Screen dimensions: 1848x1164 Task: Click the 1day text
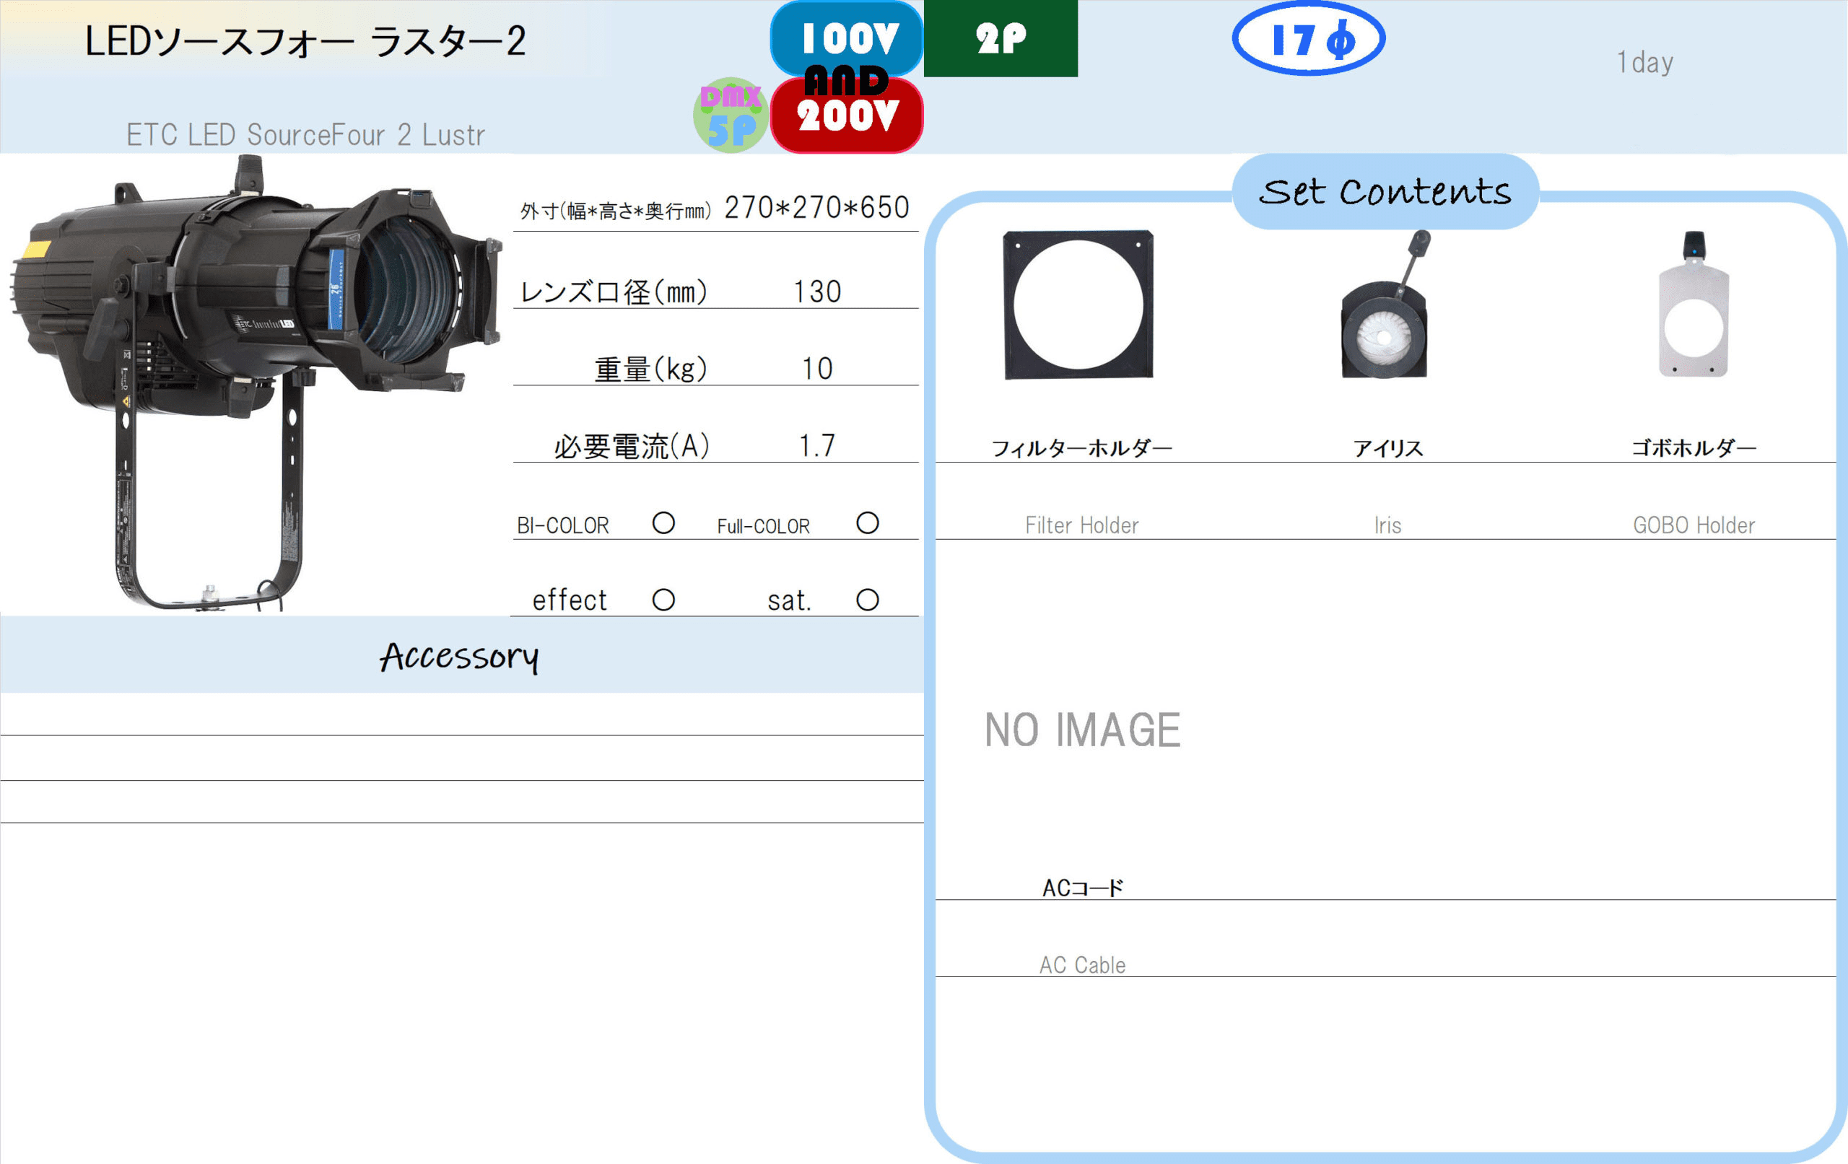tap(1644, 63)
